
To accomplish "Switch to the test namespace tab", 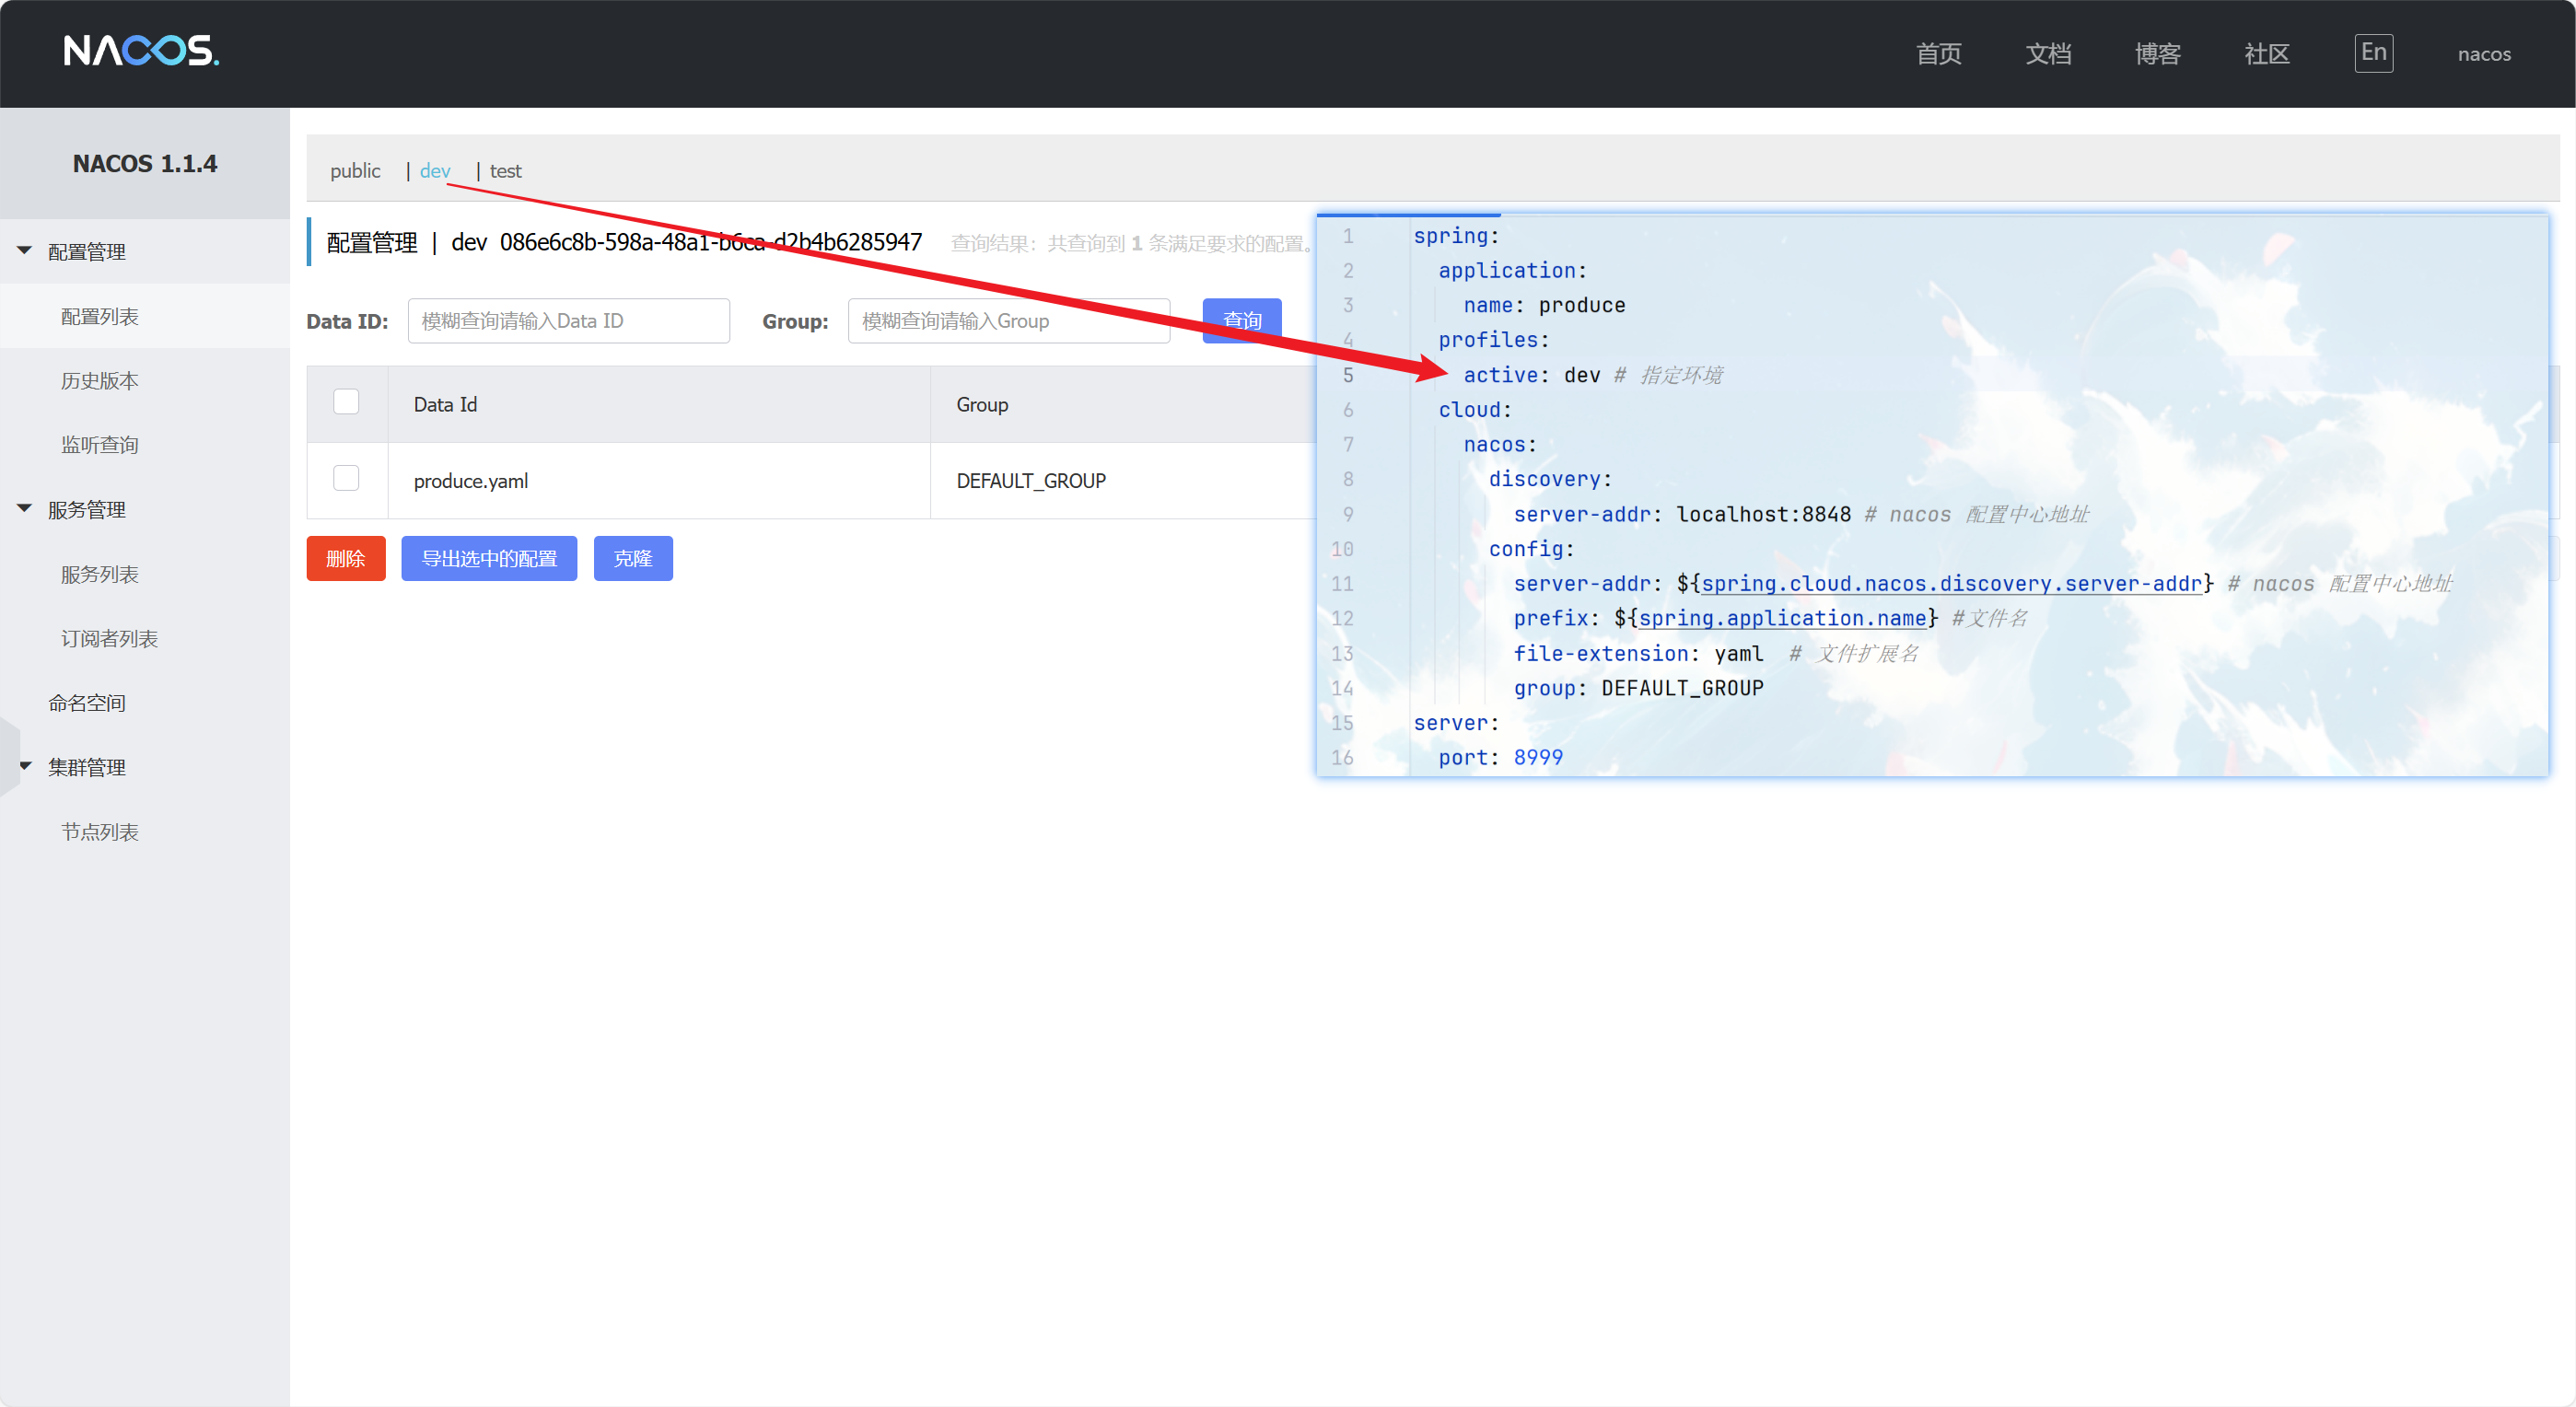I will (x=505, y=171).
